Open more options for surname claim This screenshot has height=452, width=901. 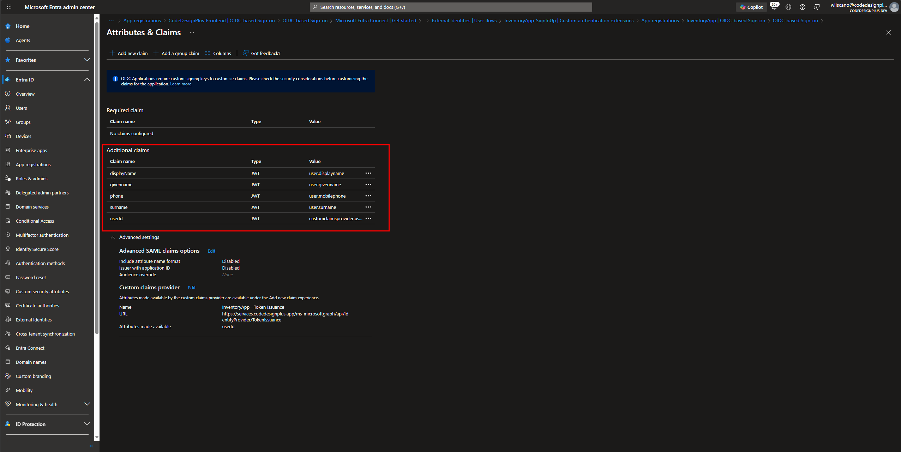pos(368,207)
